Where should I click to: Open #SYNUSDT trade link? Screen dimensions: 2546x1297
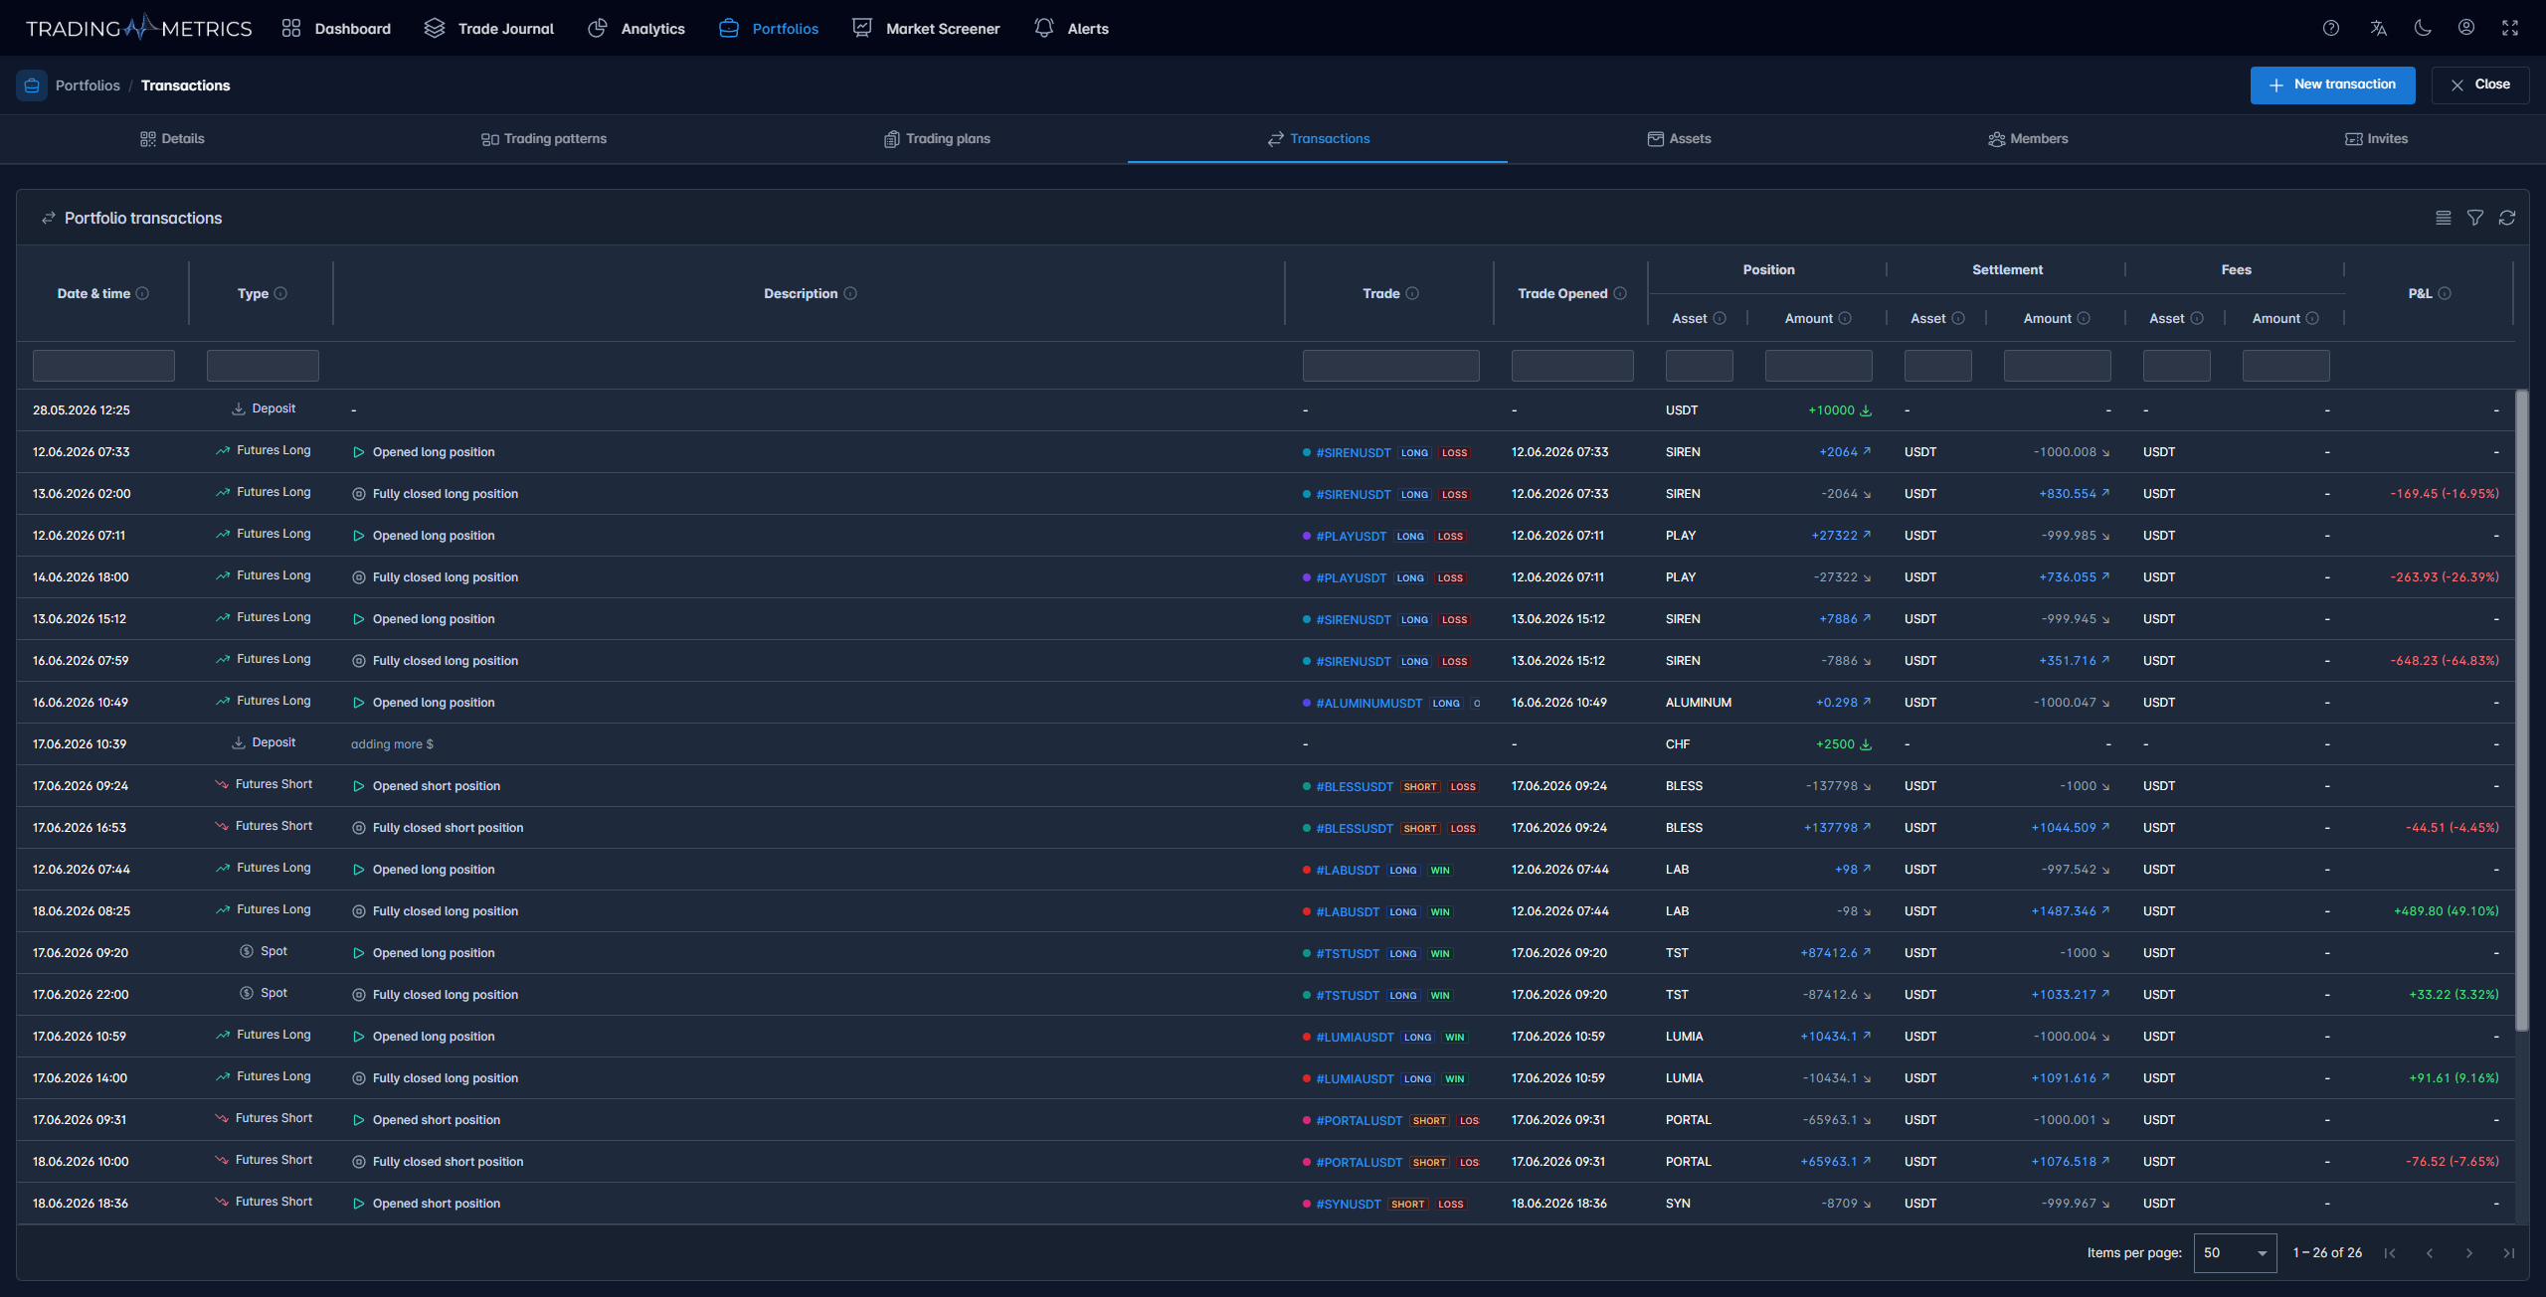pos(1348,1204)
